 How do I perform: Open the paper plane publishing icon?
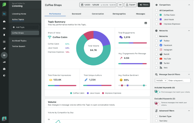[4, 48]
